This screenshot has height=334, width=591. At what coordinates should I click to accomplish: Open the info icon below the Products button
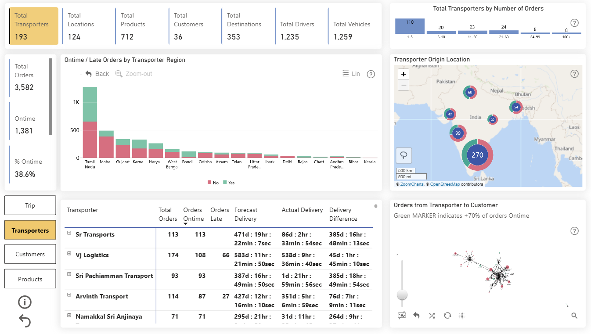click(x=25, y=302)
